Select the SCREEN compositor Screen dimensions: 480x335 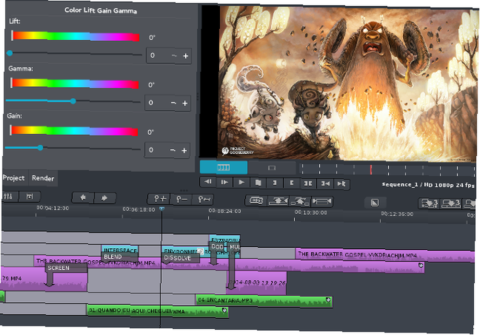[x=66, y=268]
